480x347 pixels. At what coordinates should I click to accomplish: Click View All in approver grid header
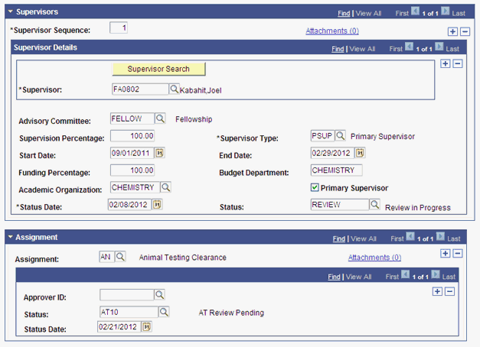(x=358, y=277)
